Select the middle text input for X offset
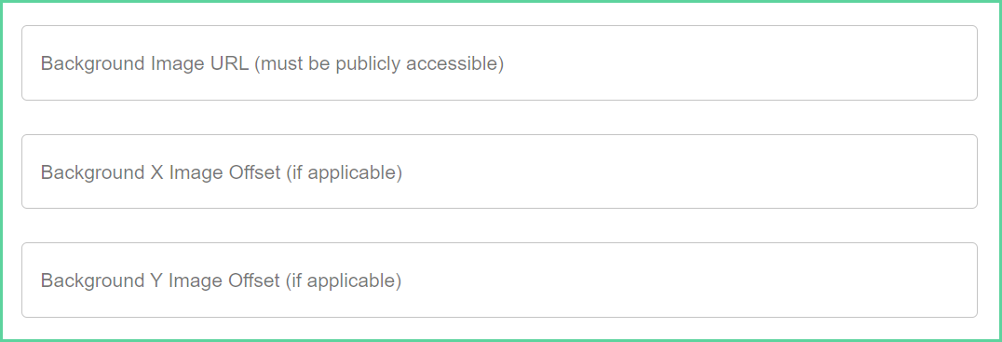 coord(499,171)
